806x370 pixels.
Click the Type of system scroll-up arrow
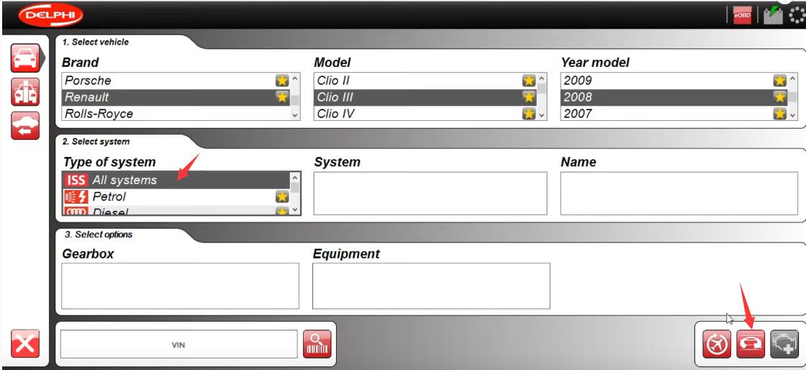tap(295, 177)
